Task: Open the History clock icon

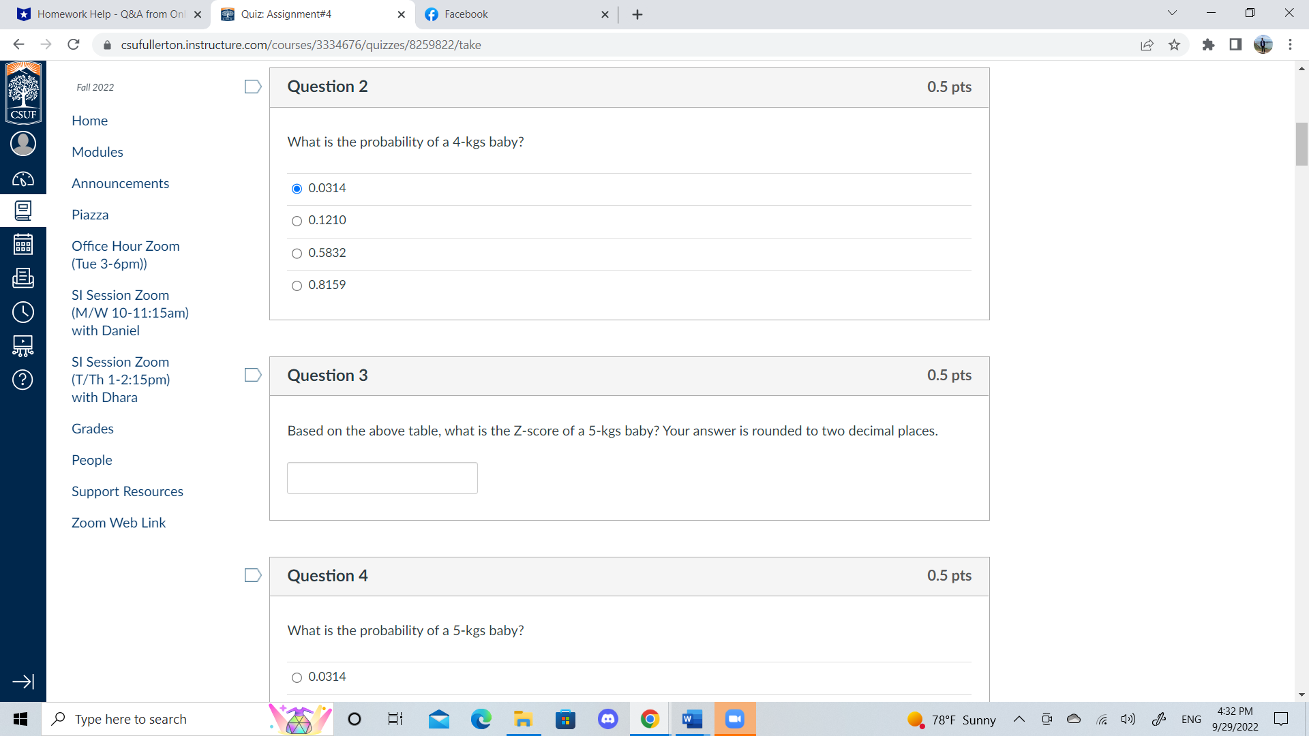Action: coord(22,312)
